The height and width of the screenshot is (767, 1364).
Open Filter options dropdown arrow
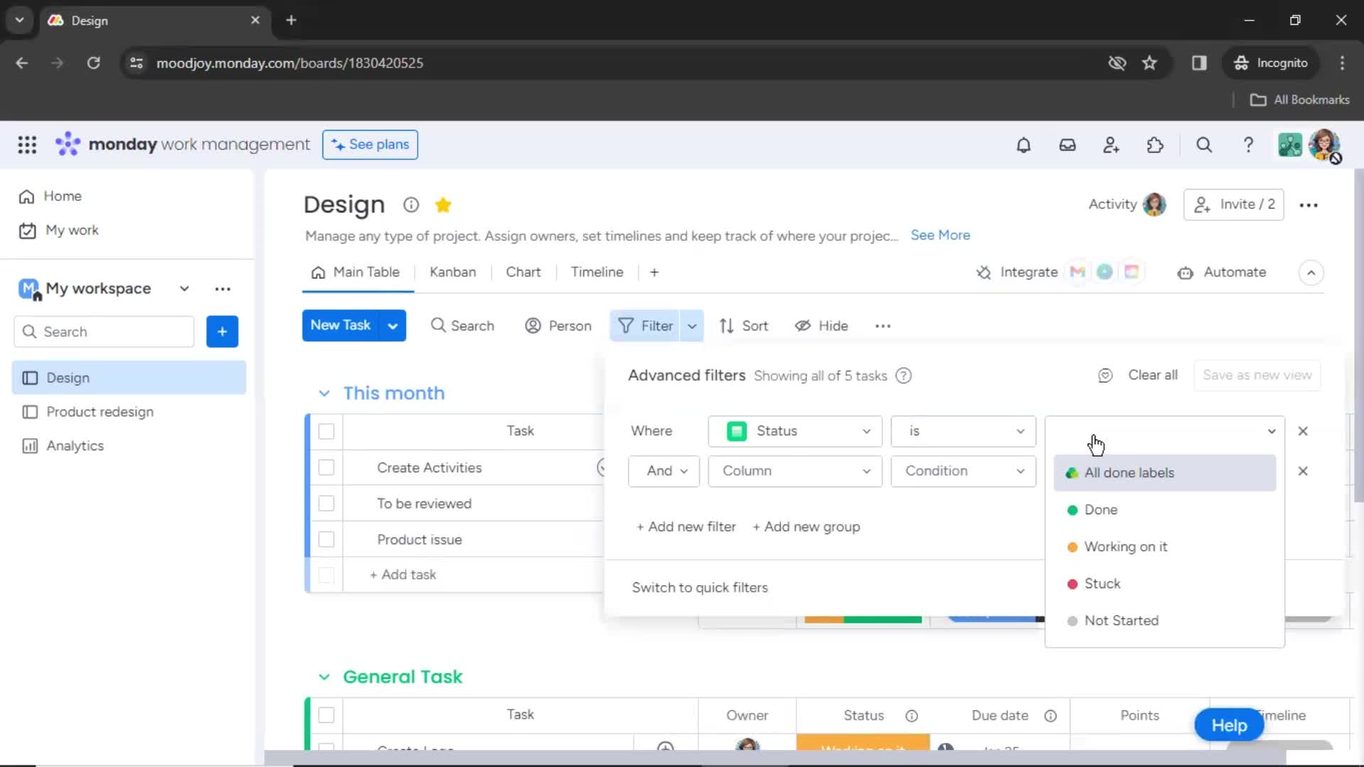click(x=692, y=326)
